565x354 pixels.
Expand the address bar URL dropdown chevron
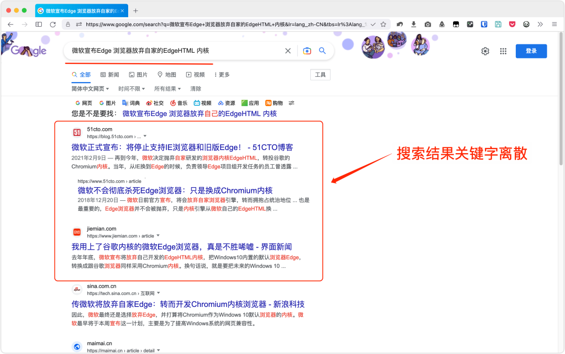pos(374,25)
